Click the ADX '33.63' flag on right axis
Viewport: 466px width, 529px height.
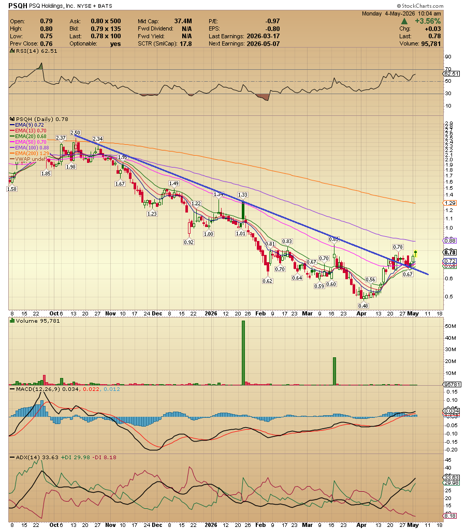point(451,478)
